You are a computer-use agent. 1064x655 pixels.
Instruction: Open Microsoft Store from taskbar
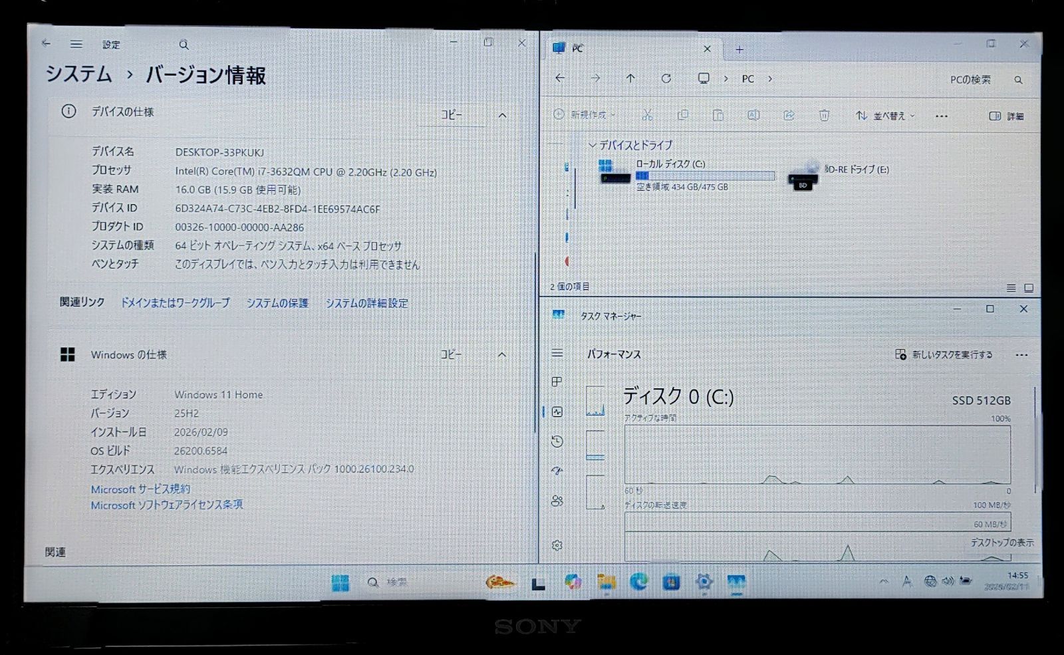pos(671,583)
